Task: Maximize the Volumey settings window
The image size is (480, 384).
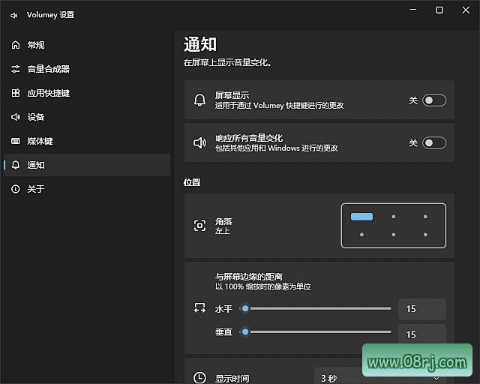Action: point(439,10)
